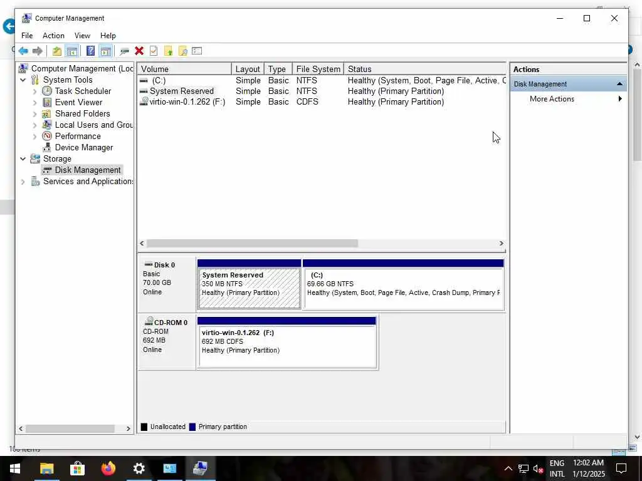Expand the Shared Folders node
The image size is (642, 481).
35,114
